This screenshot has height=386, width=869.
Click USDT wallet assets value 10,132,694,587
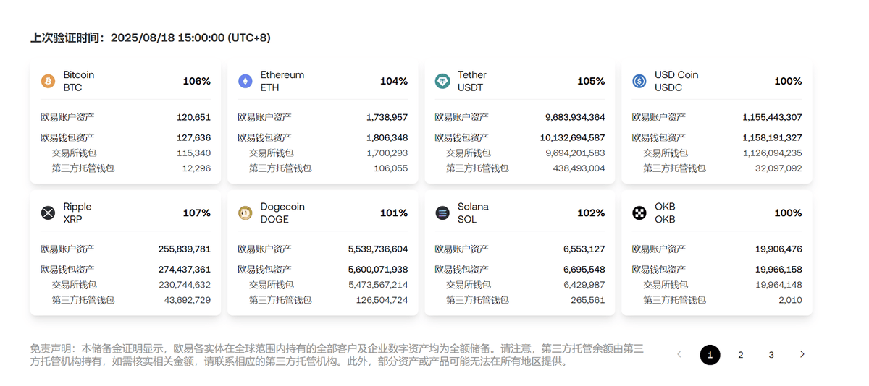572,137
